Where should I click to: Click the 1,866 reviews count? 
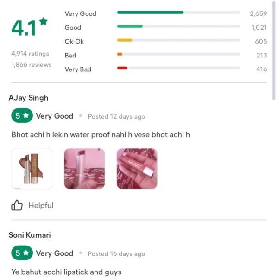[32, 65]
